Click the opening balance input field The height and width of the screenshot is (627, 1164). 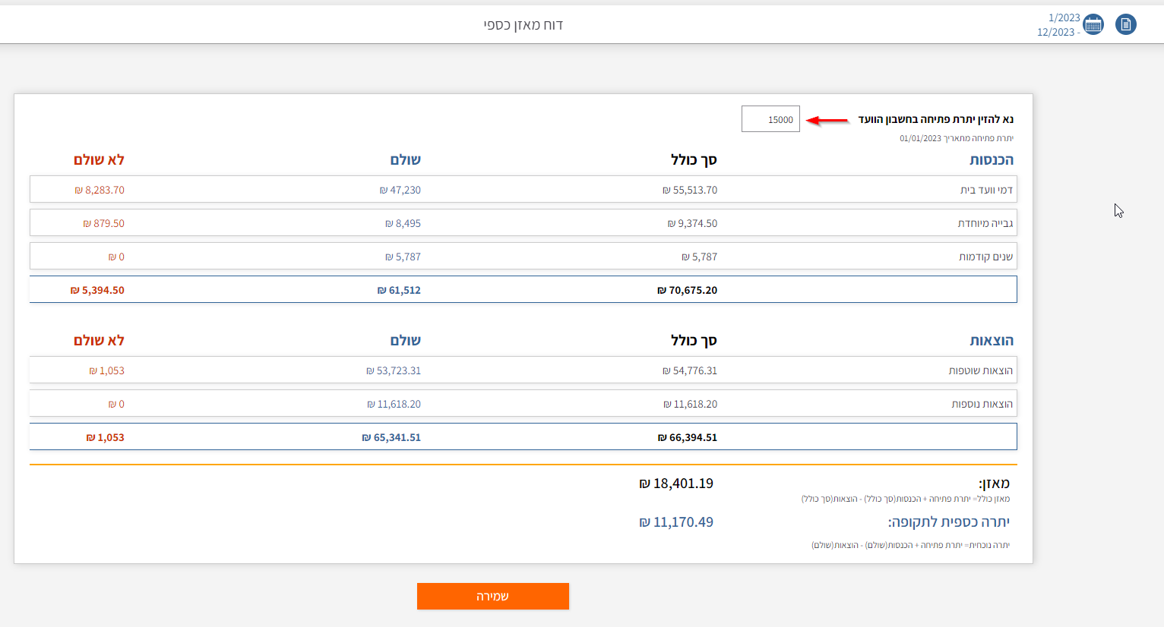click(770, 119)
